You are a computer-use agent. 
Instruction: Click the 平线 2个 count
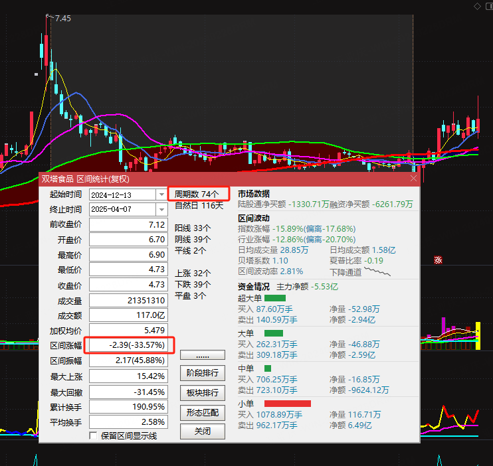coord(191,251)
